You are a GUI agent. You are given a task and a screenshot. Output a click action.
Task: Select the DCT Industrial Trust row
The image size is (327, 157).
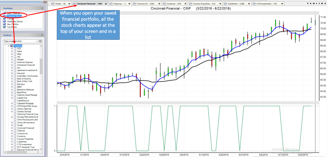26,147
